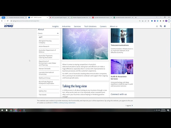Open the Insights menu
The width and height of the screenshot is (171, 128).
click(55, 26)
